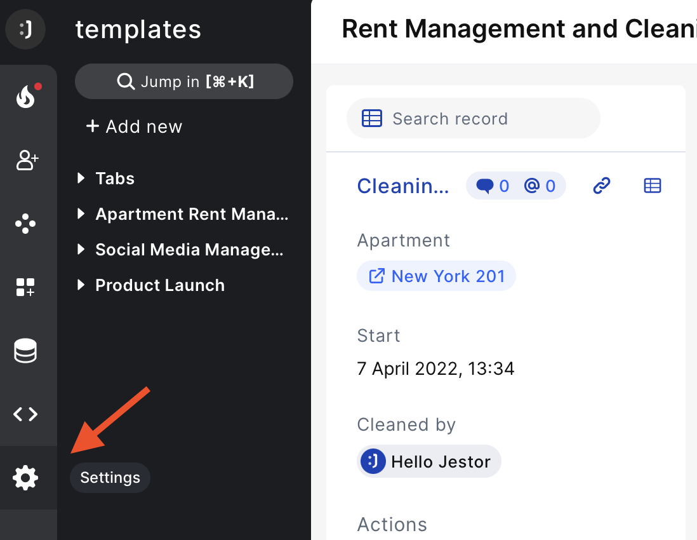Viewport: 697px width, 540px height.
Task: Click the add apps grid-plus icon
Action: [25, 287]
